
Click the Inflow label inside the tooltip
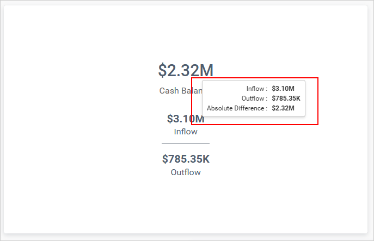255,89
